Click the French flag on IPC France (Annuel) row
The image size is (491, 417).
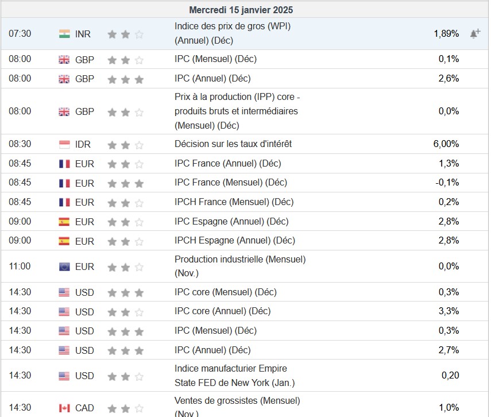(64, 164)
